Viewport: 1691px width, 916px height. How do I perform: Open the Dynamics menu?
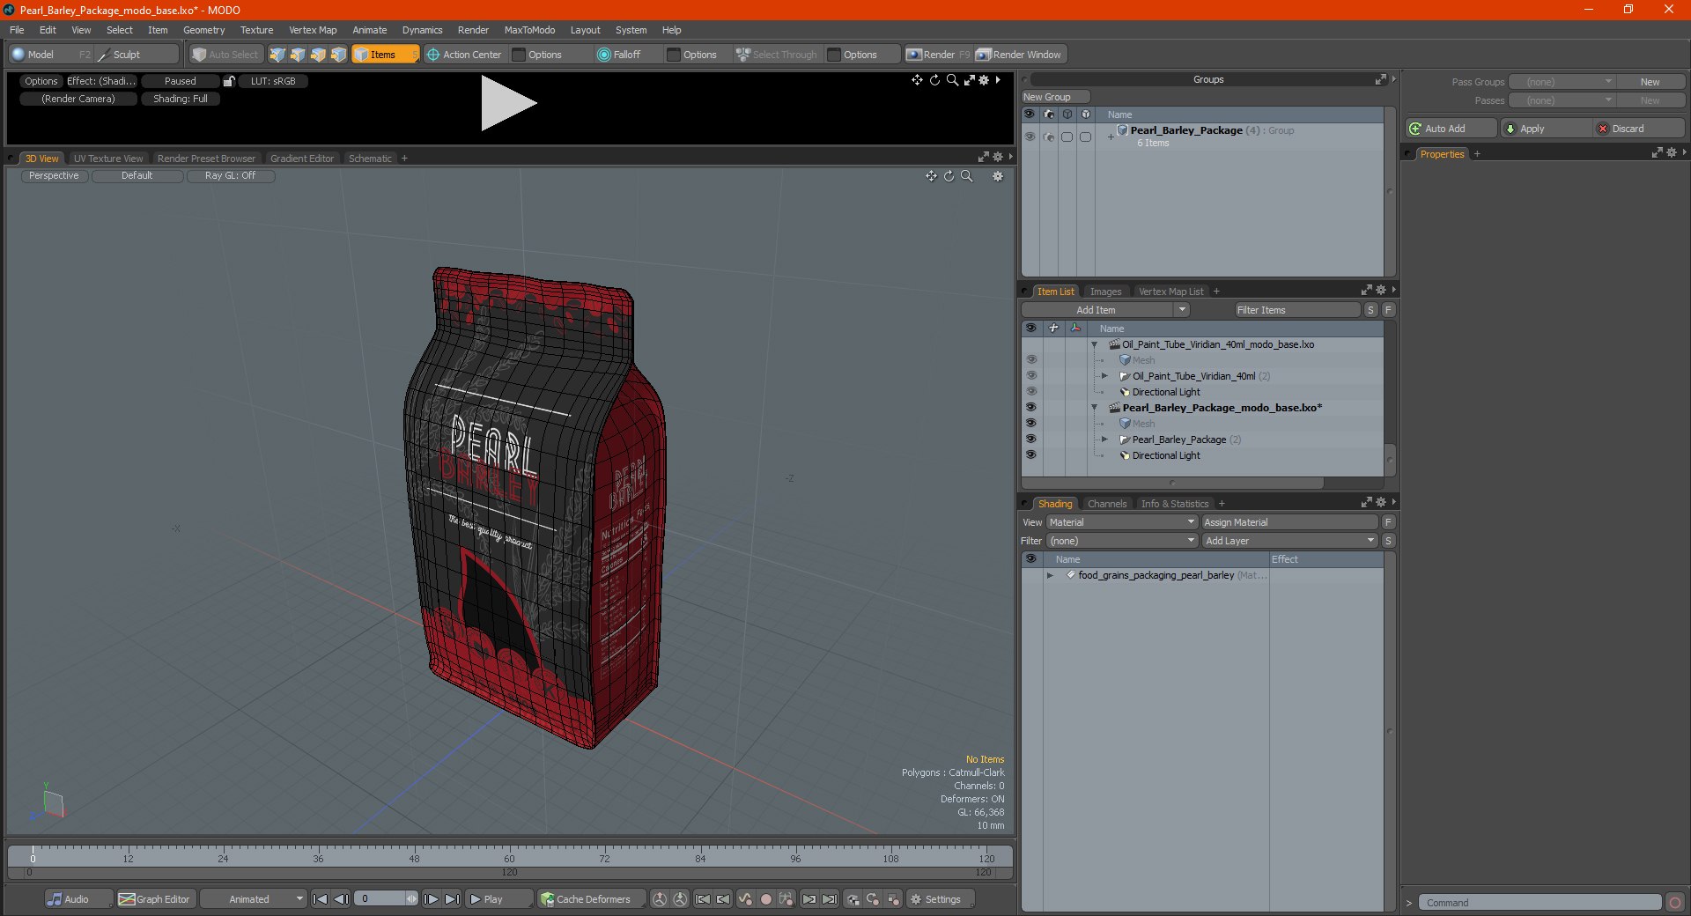(422, 30)
